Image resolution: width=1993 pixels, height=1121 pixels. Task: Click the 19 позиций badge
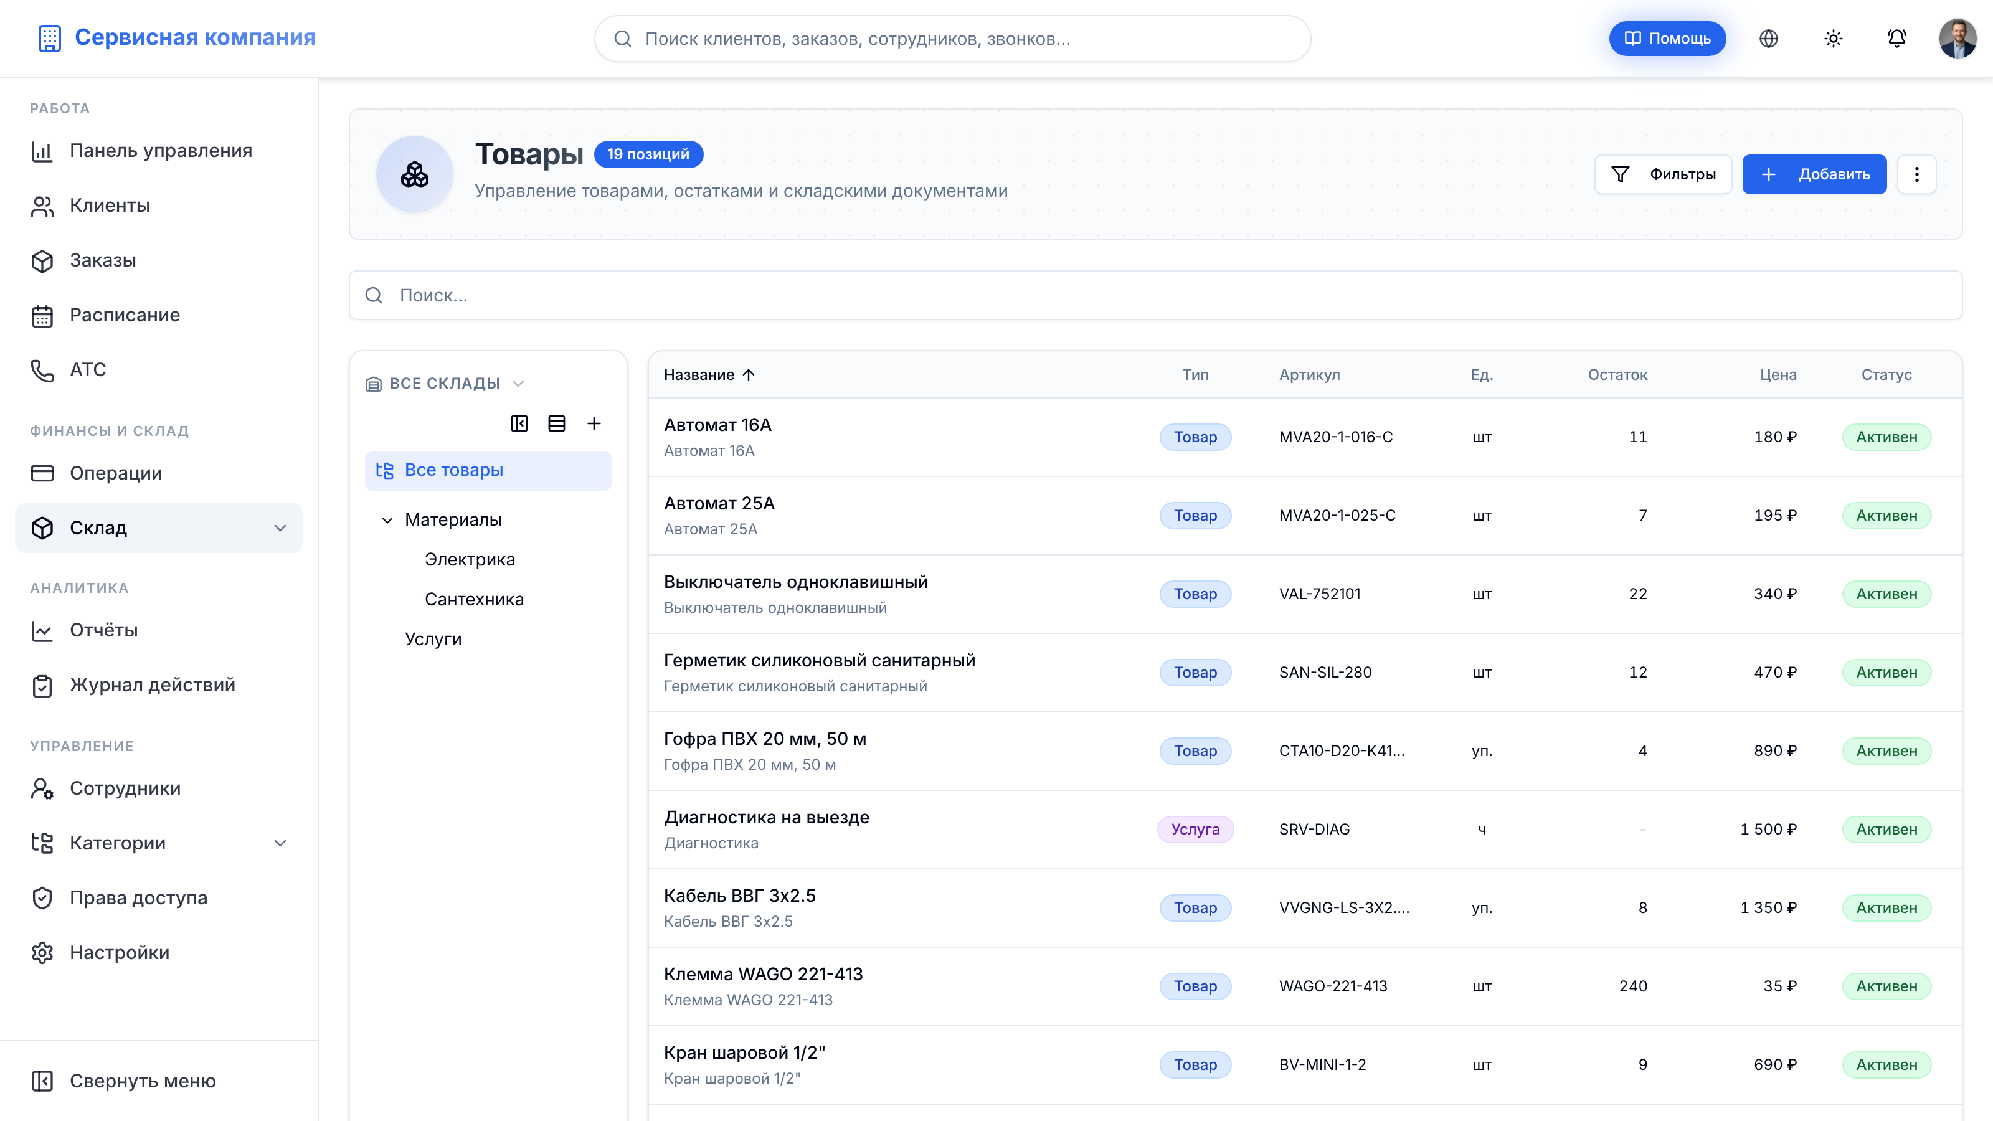point(648,154)
